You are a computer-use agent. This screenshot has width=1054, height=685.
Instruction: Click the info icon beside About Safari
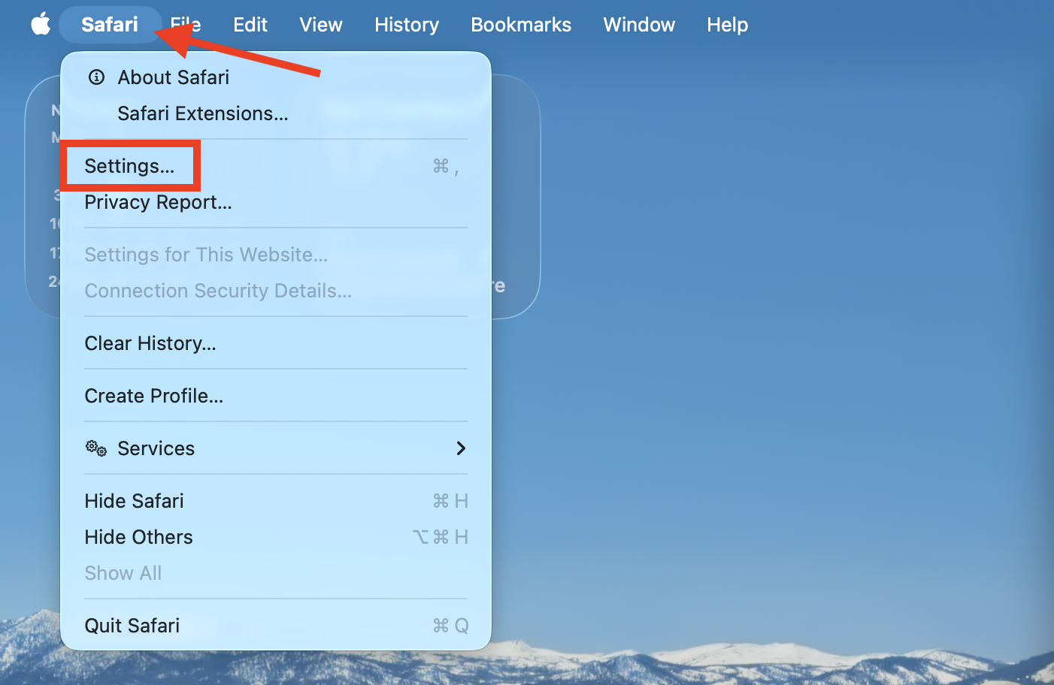point(95,76)
